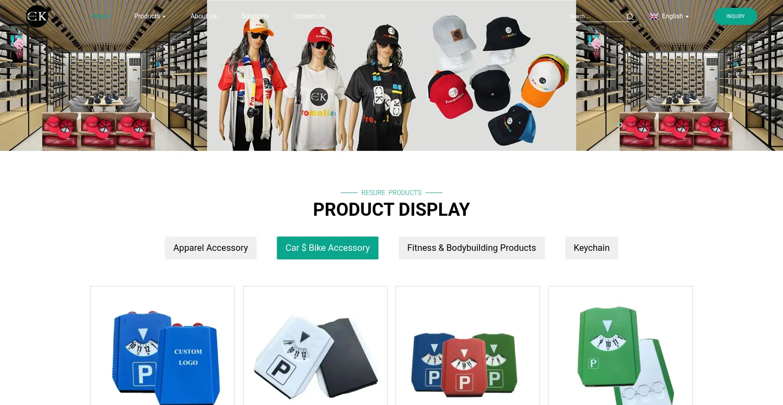
Task: Open the Solutions menu item
Action: [255, 16]
